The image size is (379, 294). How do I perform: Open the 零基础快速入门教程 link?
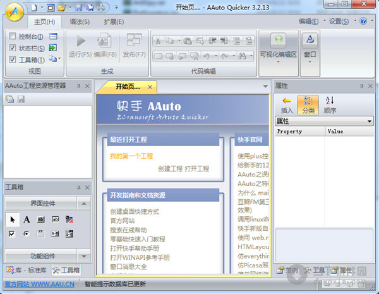tap(138, 240)
